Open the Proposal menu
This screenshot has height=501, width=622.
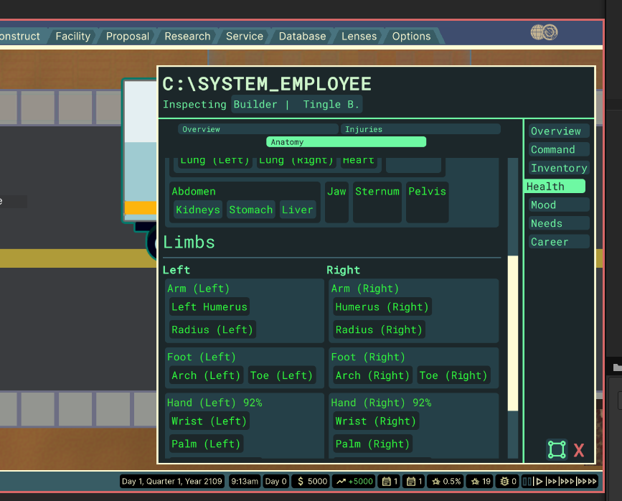point(127,36)
